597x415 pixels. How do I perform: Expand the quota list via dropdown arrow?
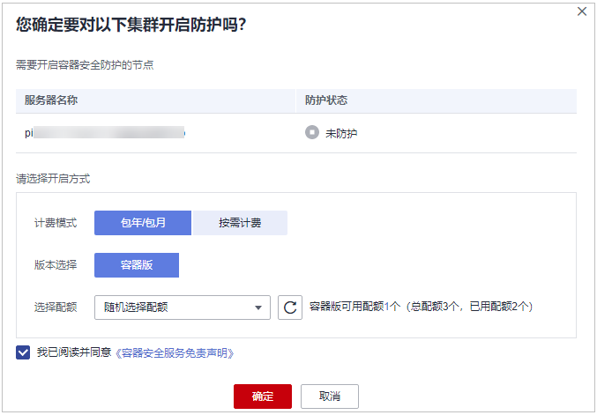click(258, 308)
